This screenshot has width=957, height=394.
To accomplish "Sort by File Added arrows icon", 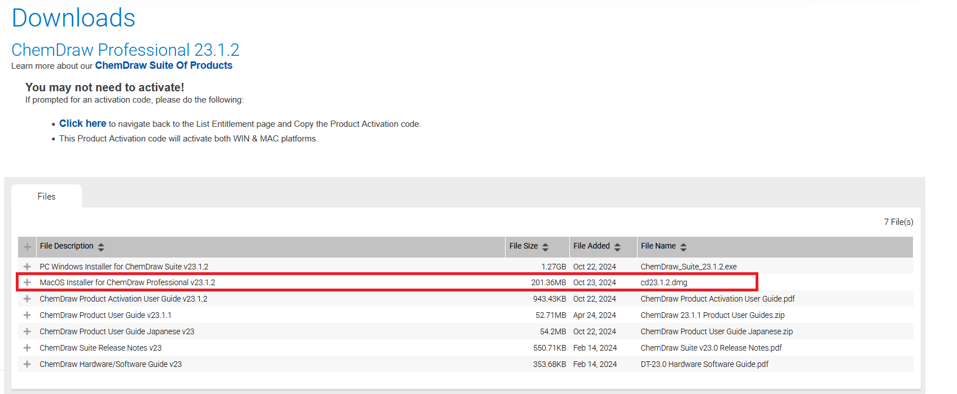I will pyautogui.click(x=617, y=247).
